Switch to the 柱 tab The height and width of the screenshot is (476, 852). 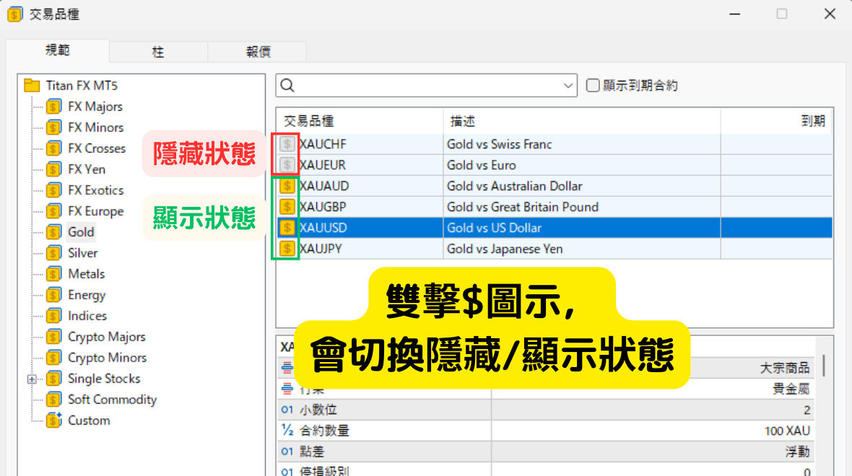pos(158,52)
